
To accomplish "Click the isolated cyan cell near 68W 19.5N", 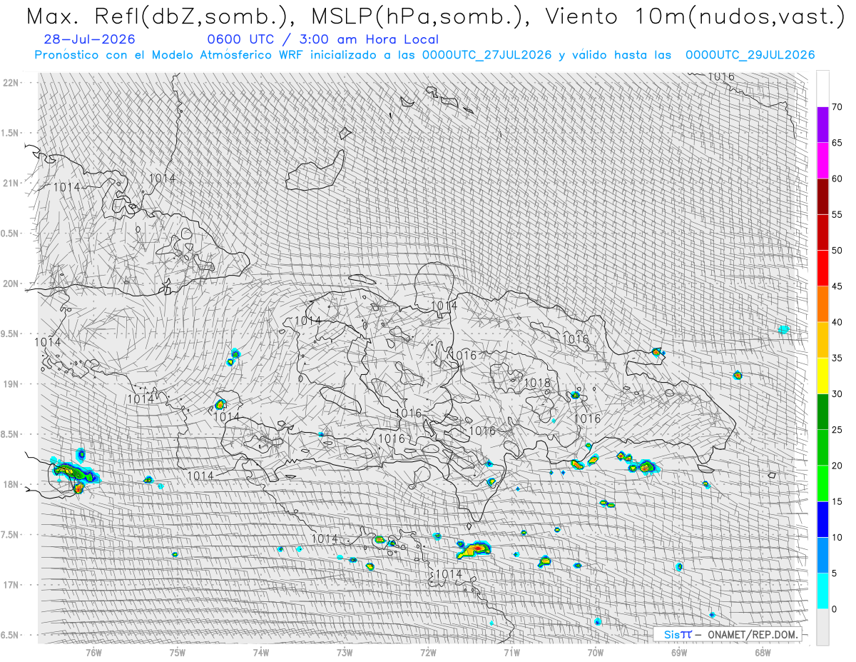I will coord(784,329).
